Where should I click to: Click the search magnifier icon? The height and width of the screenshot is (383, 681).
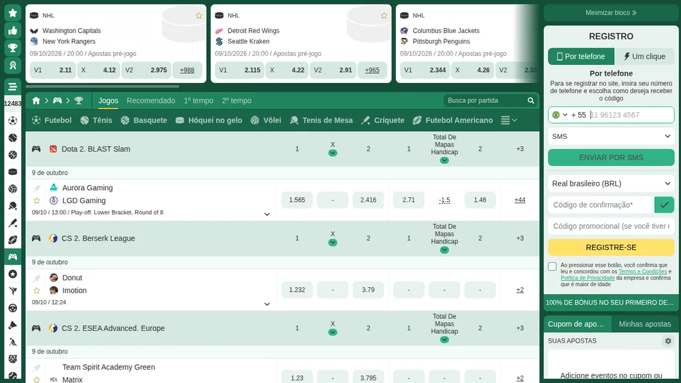(x=531, y=101)
